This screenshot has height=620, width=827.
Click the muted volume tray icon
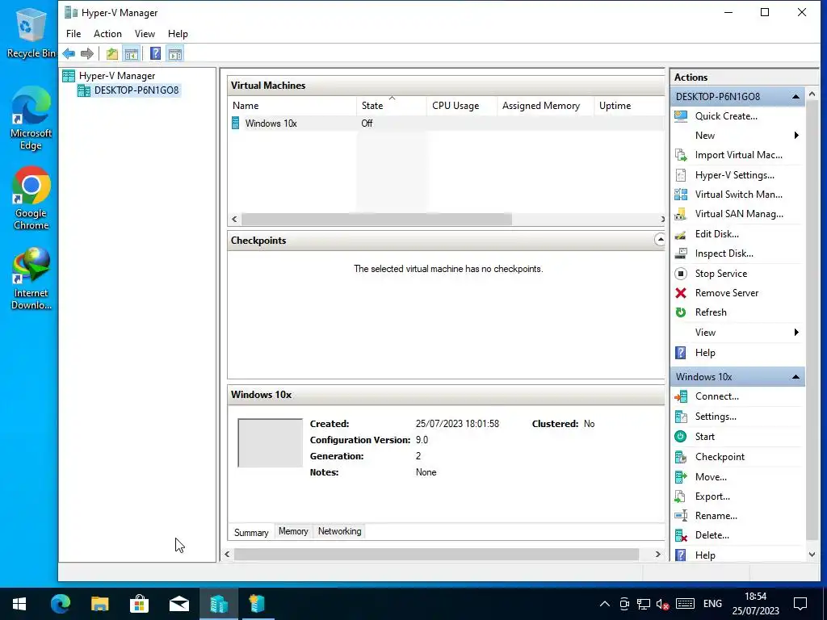663,604
